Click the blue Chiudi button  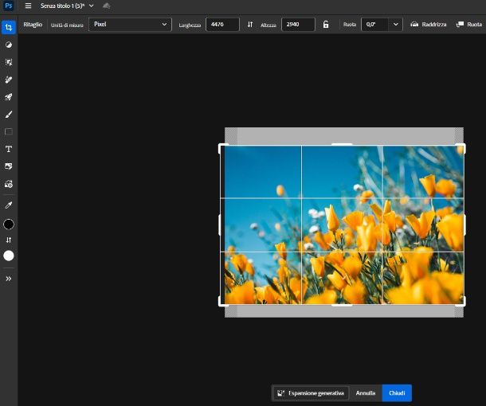click(x=397, y=393)
